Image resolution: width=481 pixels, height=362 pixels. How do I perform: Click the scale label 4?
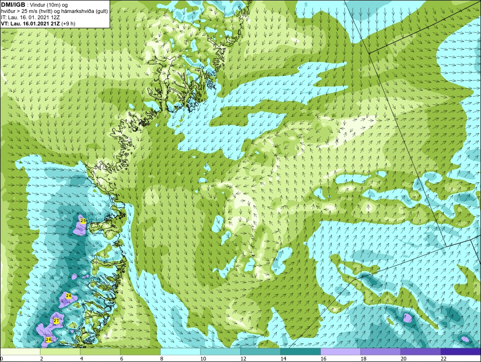point(82,359)
